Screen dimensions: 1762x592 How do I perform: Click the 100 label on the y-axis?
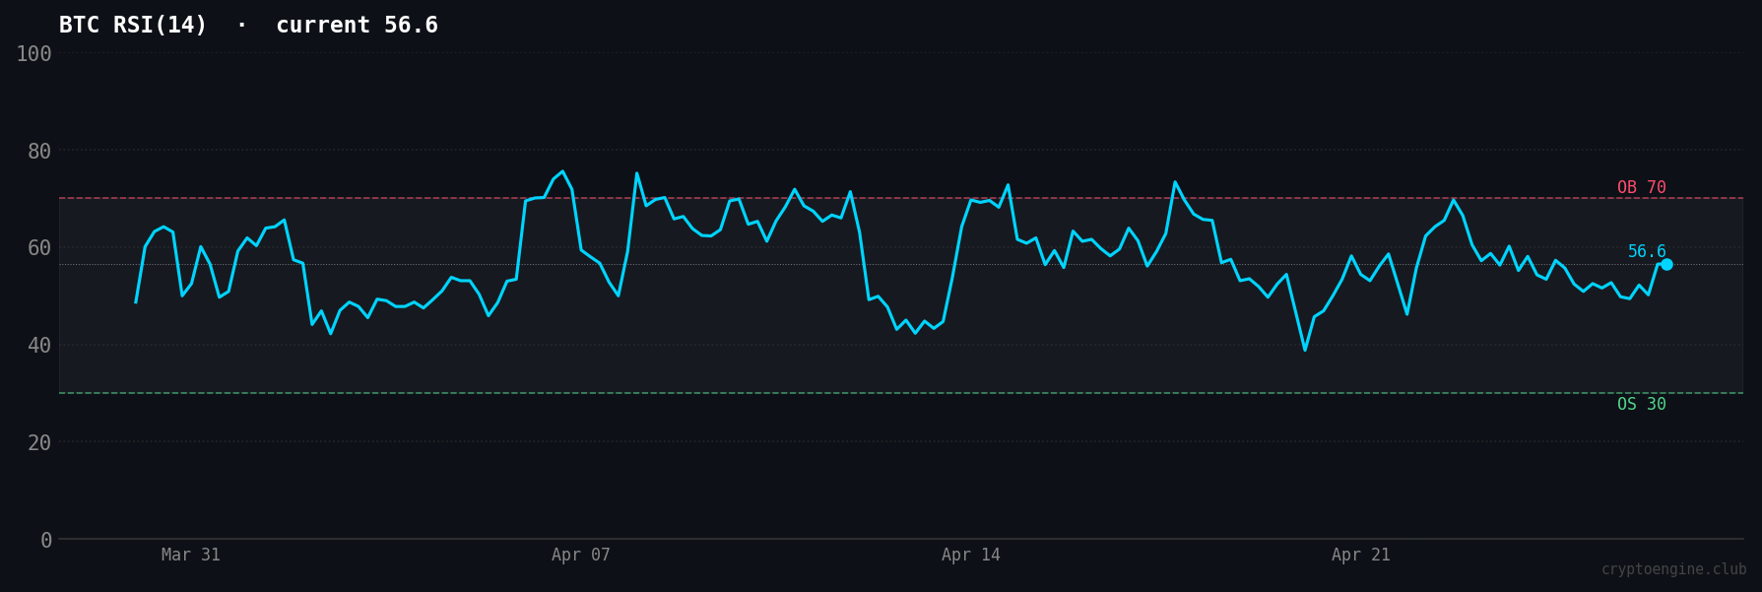tap(33, 54)
